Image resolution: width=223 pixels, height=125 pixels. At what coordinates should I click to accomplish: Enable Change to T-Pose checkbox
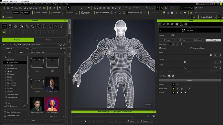pyautogui.click(x=191, y=48)
